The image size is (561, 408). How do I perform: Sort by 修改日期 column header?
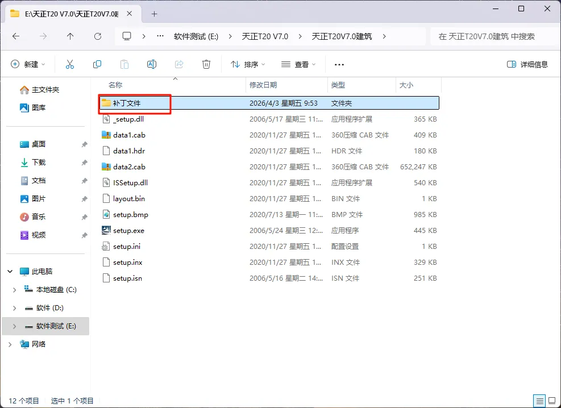[x=263, y=85]
